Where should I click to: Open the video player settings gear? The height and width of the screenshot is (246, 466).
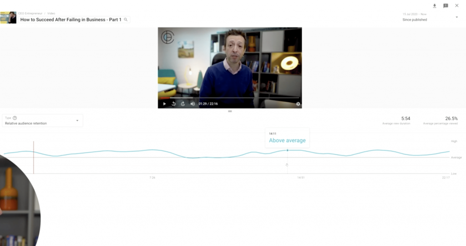coord(298,104)
